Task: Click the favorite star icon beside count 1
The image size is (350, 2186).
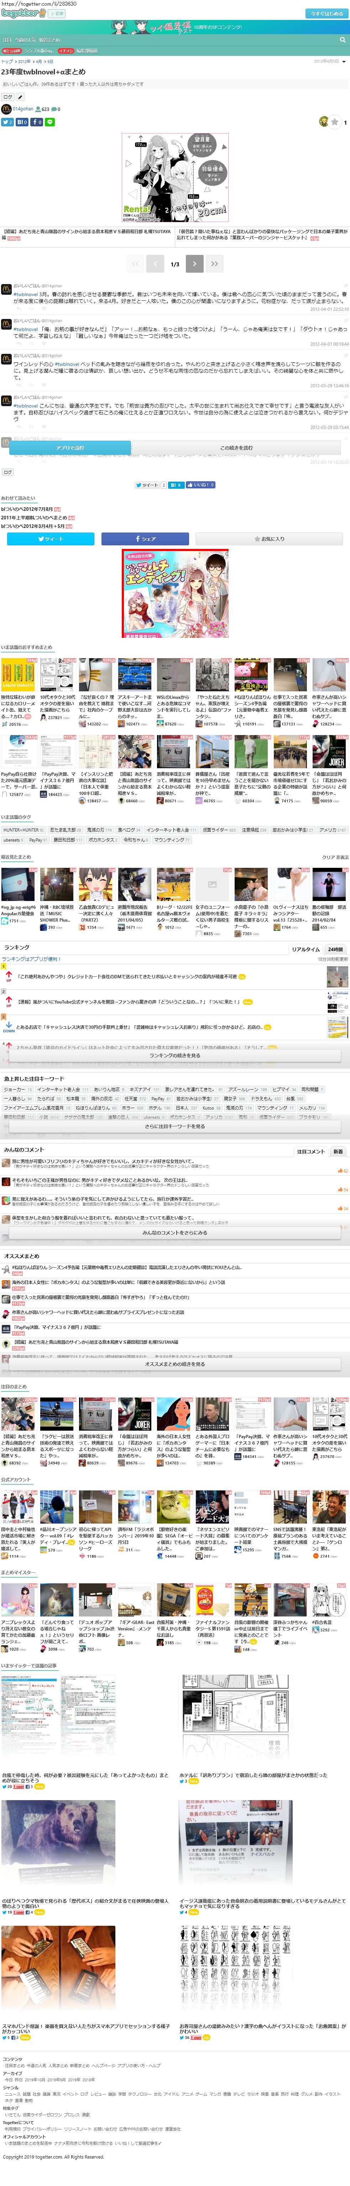Action: point(335,122)
